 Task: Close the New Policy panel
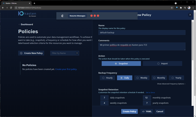pos(190,15)
